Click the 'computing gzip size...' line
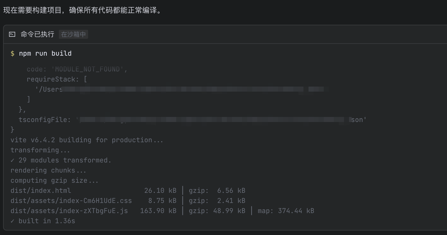Image resolution: width=447 pixels, height=235 pixels. coord(54,180)
